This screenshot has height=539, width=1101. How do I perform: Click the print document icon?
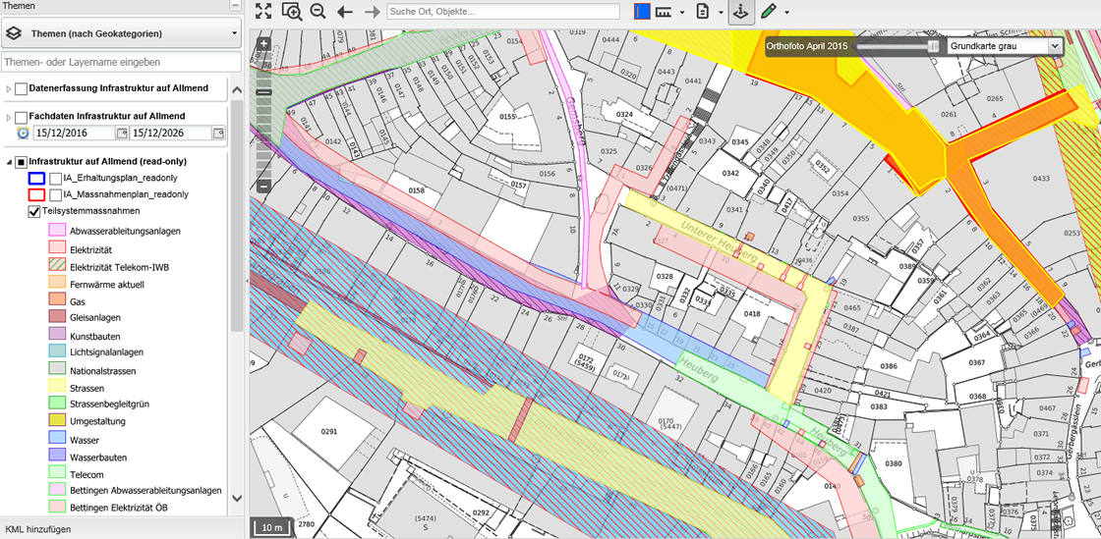pos(703,12)
